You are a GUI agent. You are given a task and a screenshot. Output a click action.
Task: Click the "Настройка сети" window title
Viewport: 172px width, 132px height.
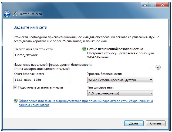(30, 14)
